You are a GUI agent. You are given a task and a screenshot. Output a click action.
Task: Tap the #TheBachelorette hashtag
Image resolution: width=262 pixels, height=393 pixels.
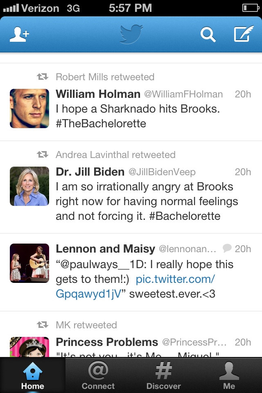101,124
